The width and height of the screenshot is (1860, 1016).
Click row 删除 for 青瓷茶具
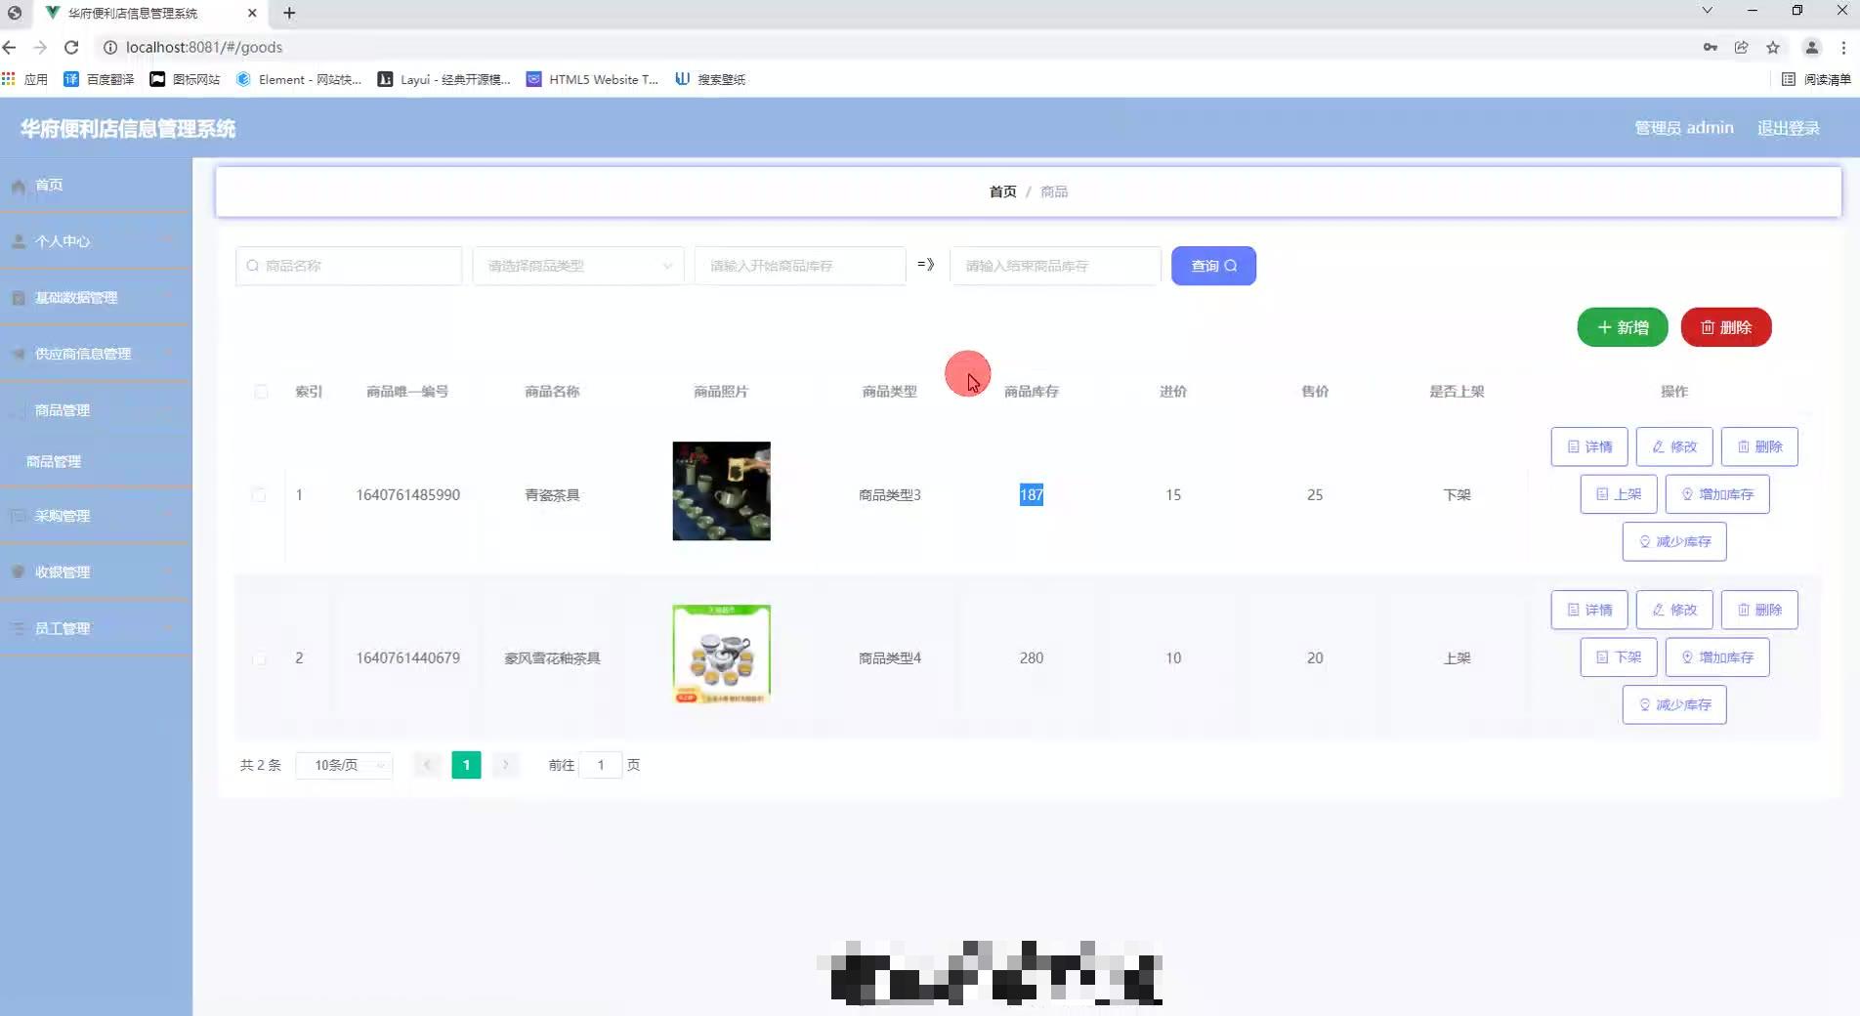tap(1759, 446)
